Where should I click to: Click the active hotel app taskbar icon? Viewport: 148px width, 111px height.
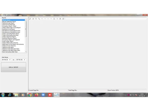click(57, 95)
